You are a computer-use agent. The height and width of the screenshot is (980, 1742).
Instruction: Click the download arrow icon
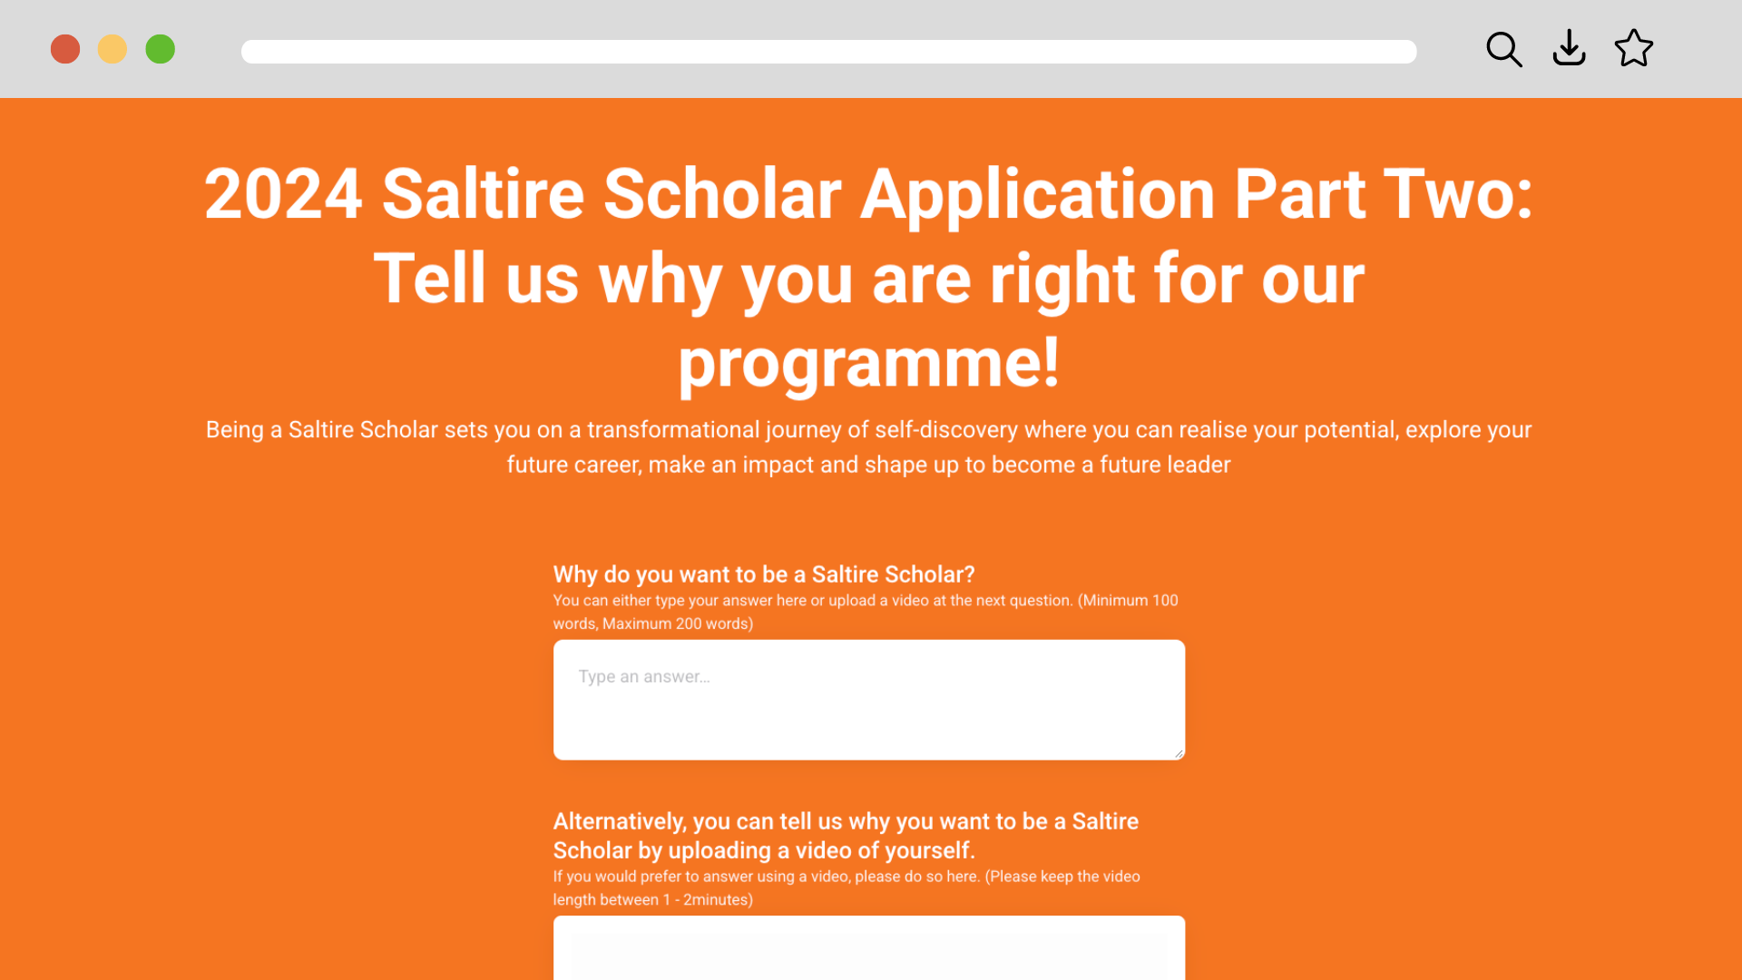[x=1569, y=48]
